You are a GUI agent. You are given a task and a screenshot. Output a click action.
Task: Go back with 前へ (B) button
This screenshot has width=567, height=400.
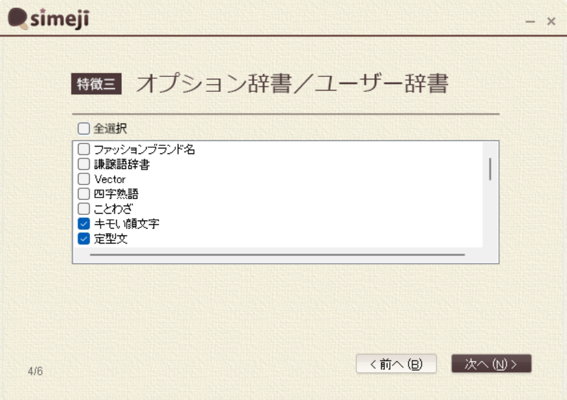point(396,364)
